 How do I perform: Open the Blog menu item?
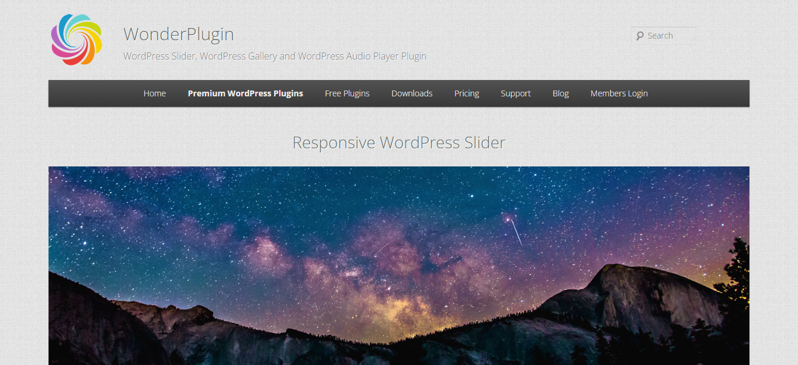click(x=561, y=93)
